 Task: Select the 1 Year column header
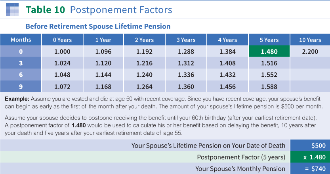[x=103, y=40]
